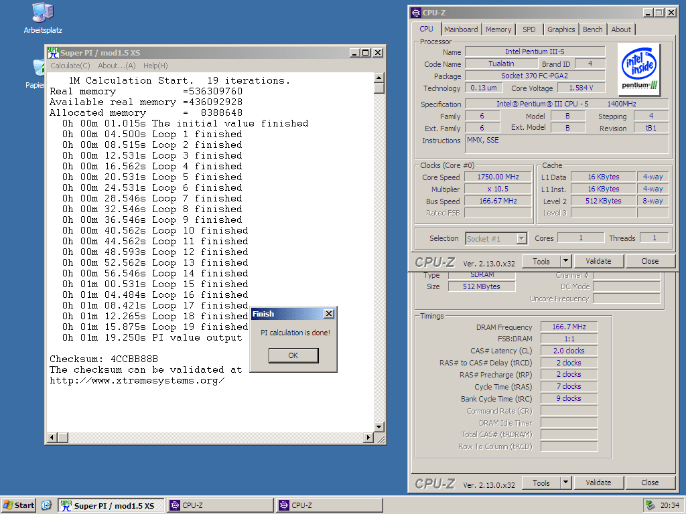Click Validate in the upper CPU-Z window
This screenshot has width=686, height=514.
[x=598, y=261]
